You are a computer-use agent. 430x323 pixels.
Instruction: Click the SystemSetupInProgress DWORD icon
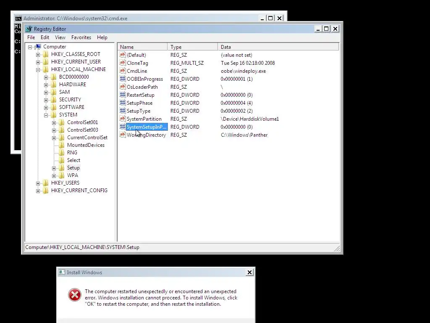(123, 127)
